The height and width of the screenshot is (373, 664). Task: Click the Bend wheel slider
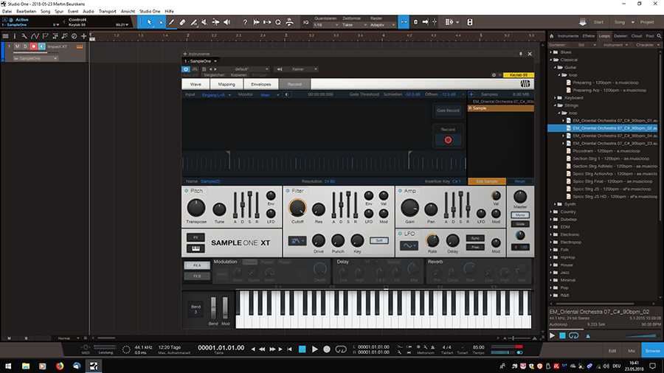click(213, 308)
